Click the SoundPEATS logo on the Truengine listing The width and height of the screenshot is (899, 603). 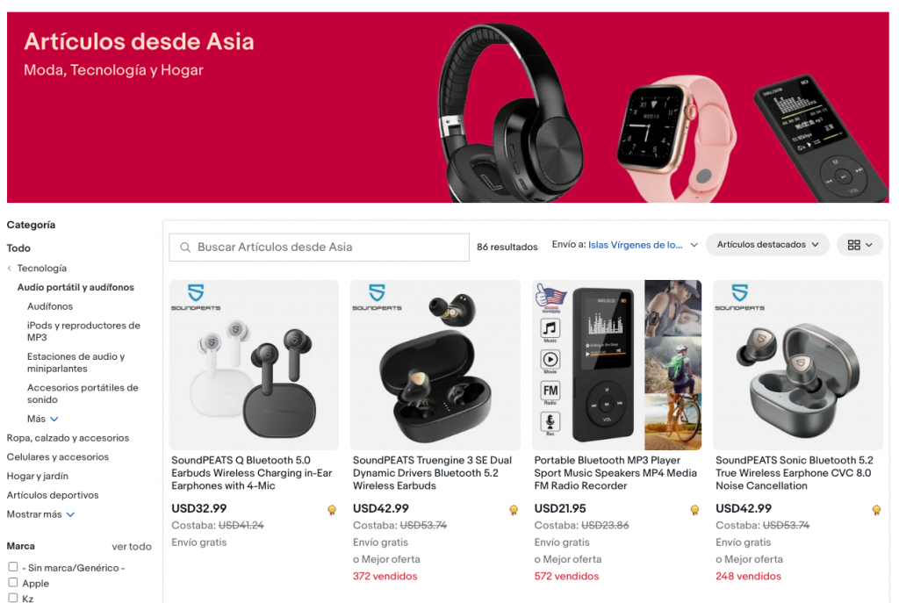click(377, 297)
